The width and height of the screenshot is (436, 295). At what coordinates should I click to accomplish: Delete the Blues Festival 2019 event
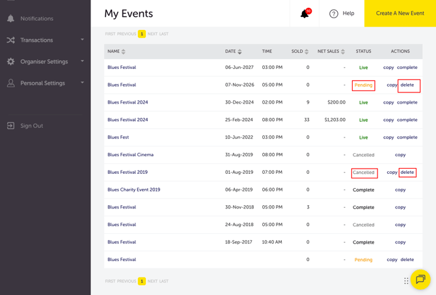(407, 173)
